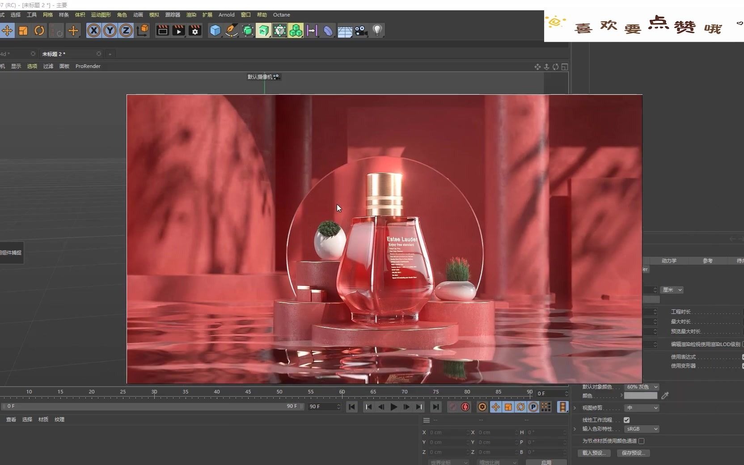Click the MoGraph Cloner icon
The width and height of the screenshot is (744, 465).
tap(280, 31)
